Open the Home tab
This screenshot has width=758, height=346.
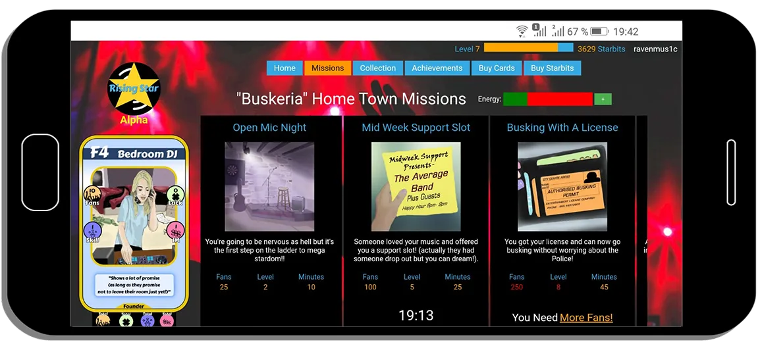[284, 68]
